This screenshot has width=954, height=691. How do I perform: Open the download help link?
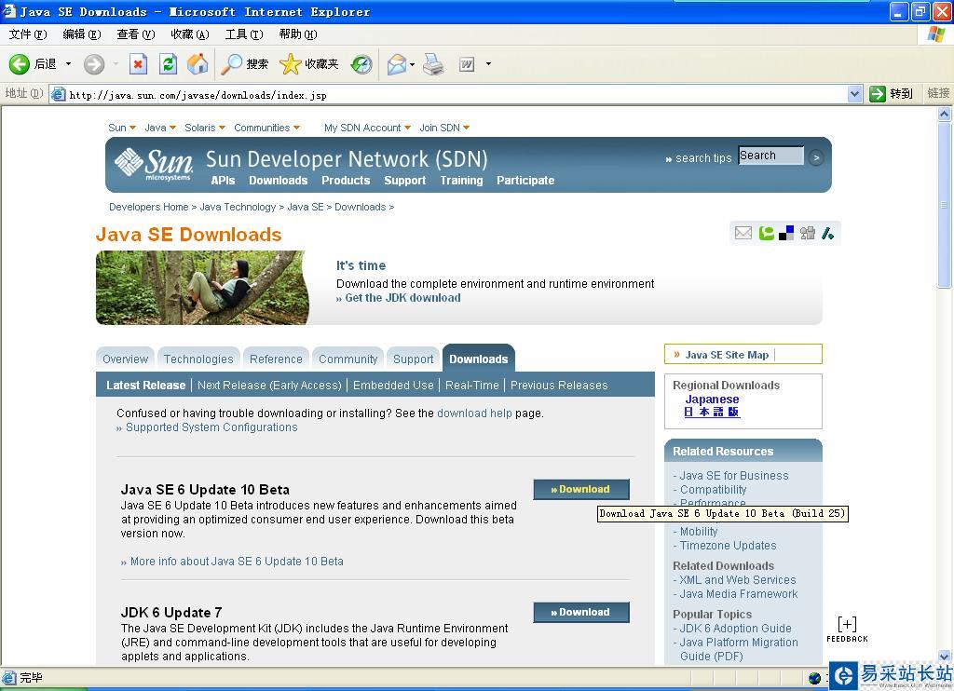coord(474,413)
